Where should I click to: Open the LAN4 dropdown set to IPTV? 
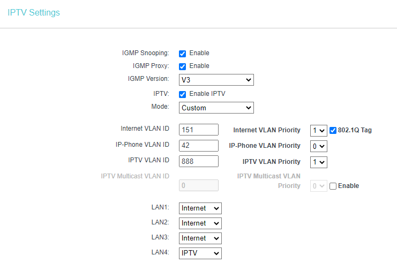click(200, 253)
